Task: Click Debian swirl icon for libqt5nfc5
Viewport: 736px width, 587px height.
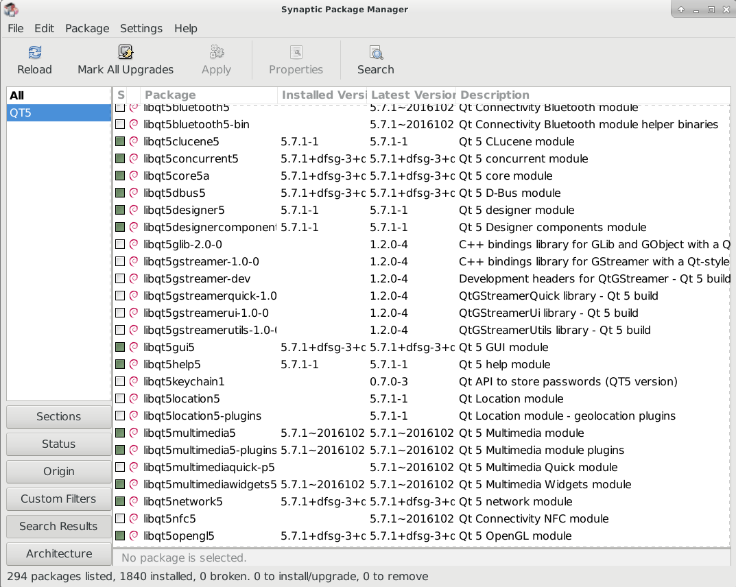Action: 134,518
